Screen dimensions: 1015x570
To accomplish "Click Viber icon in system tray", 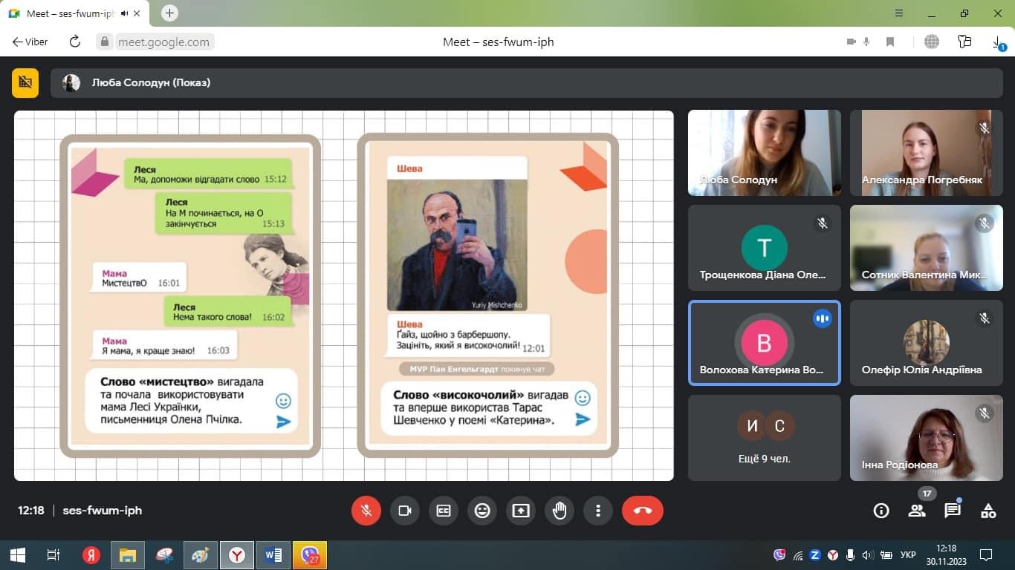I will 779,554.
